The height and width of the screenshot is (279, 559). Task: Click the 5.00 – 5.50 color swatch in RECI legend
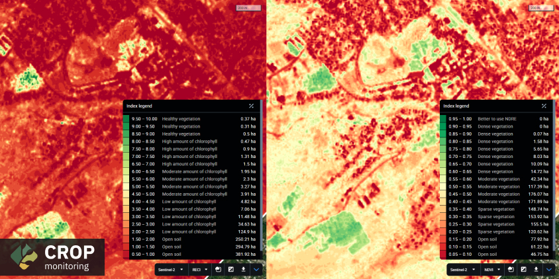pyautogui.click(x=126, y=186)
